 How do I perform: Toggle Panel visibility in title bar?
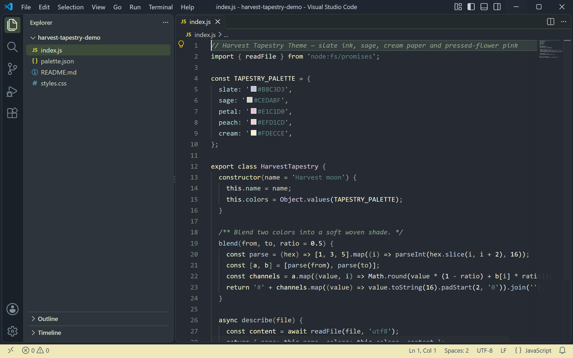point(484,7)
